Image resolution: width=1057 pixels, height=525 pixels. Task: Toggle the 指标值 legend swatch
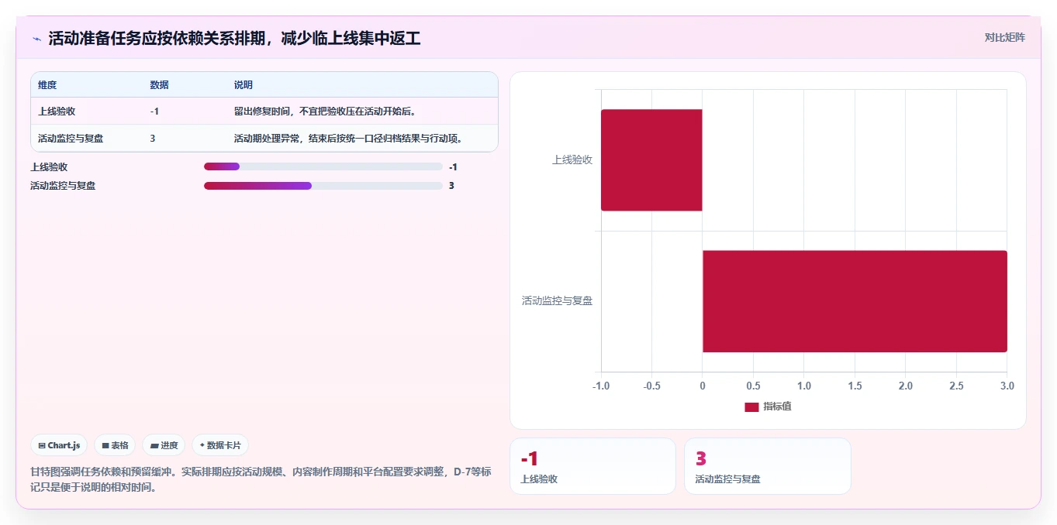pyautogui.click(x=751, y=407)
